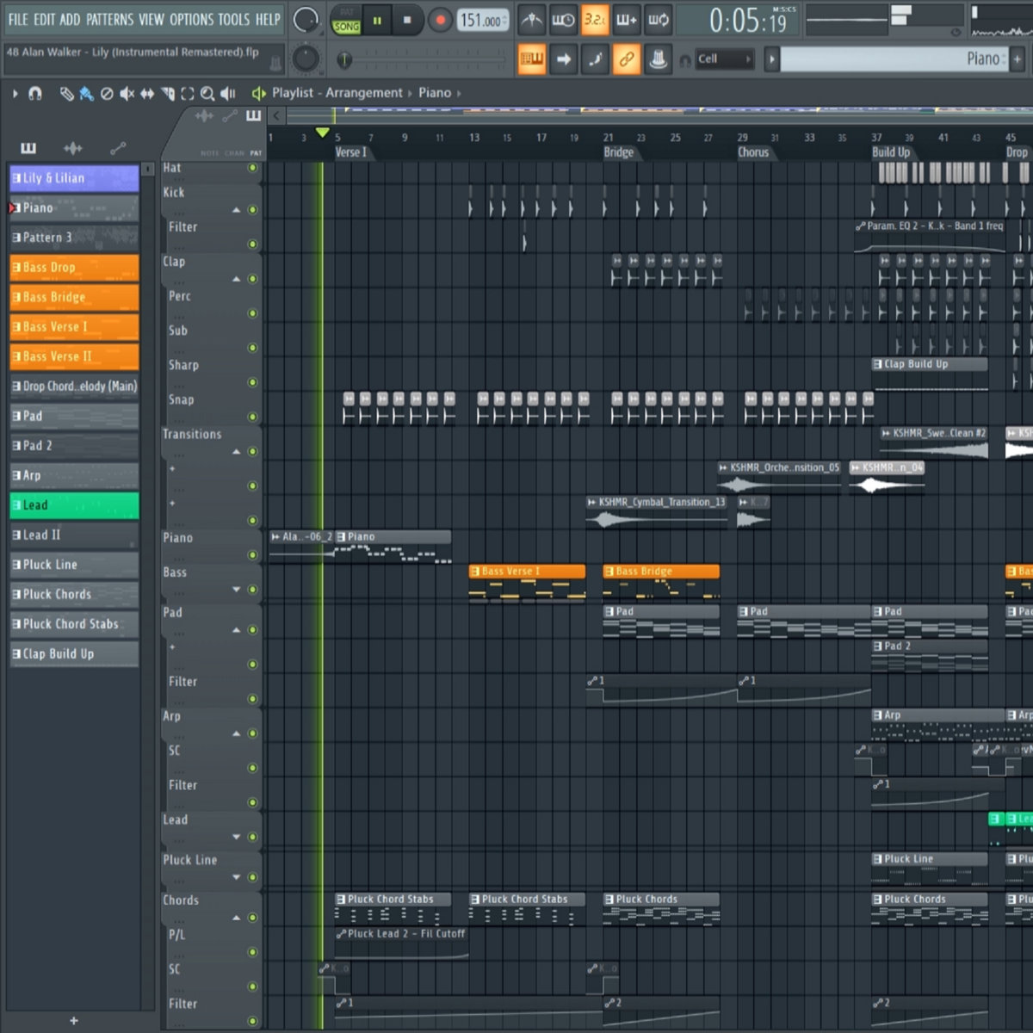Select the green Lead pattern in picker
Screen dimensions: 1033x1033
74,505
